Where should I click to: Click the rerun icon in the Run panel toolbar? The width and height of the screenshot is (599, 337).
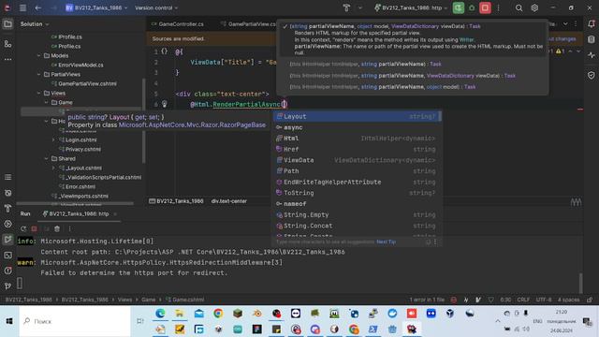[x=23, y=228]
